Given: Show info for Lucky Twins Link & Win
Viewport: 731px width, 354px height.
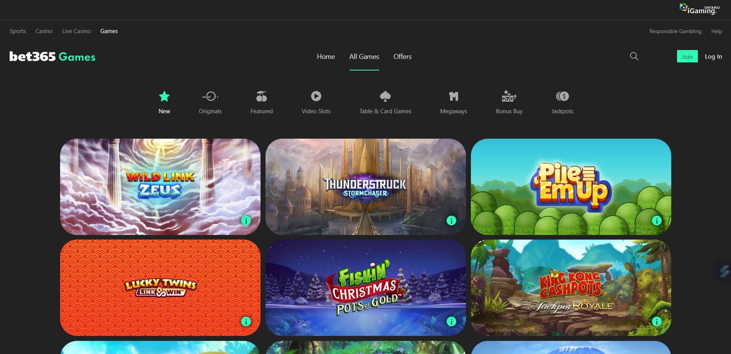Looking at the screenshot, I should click(246, 322).
